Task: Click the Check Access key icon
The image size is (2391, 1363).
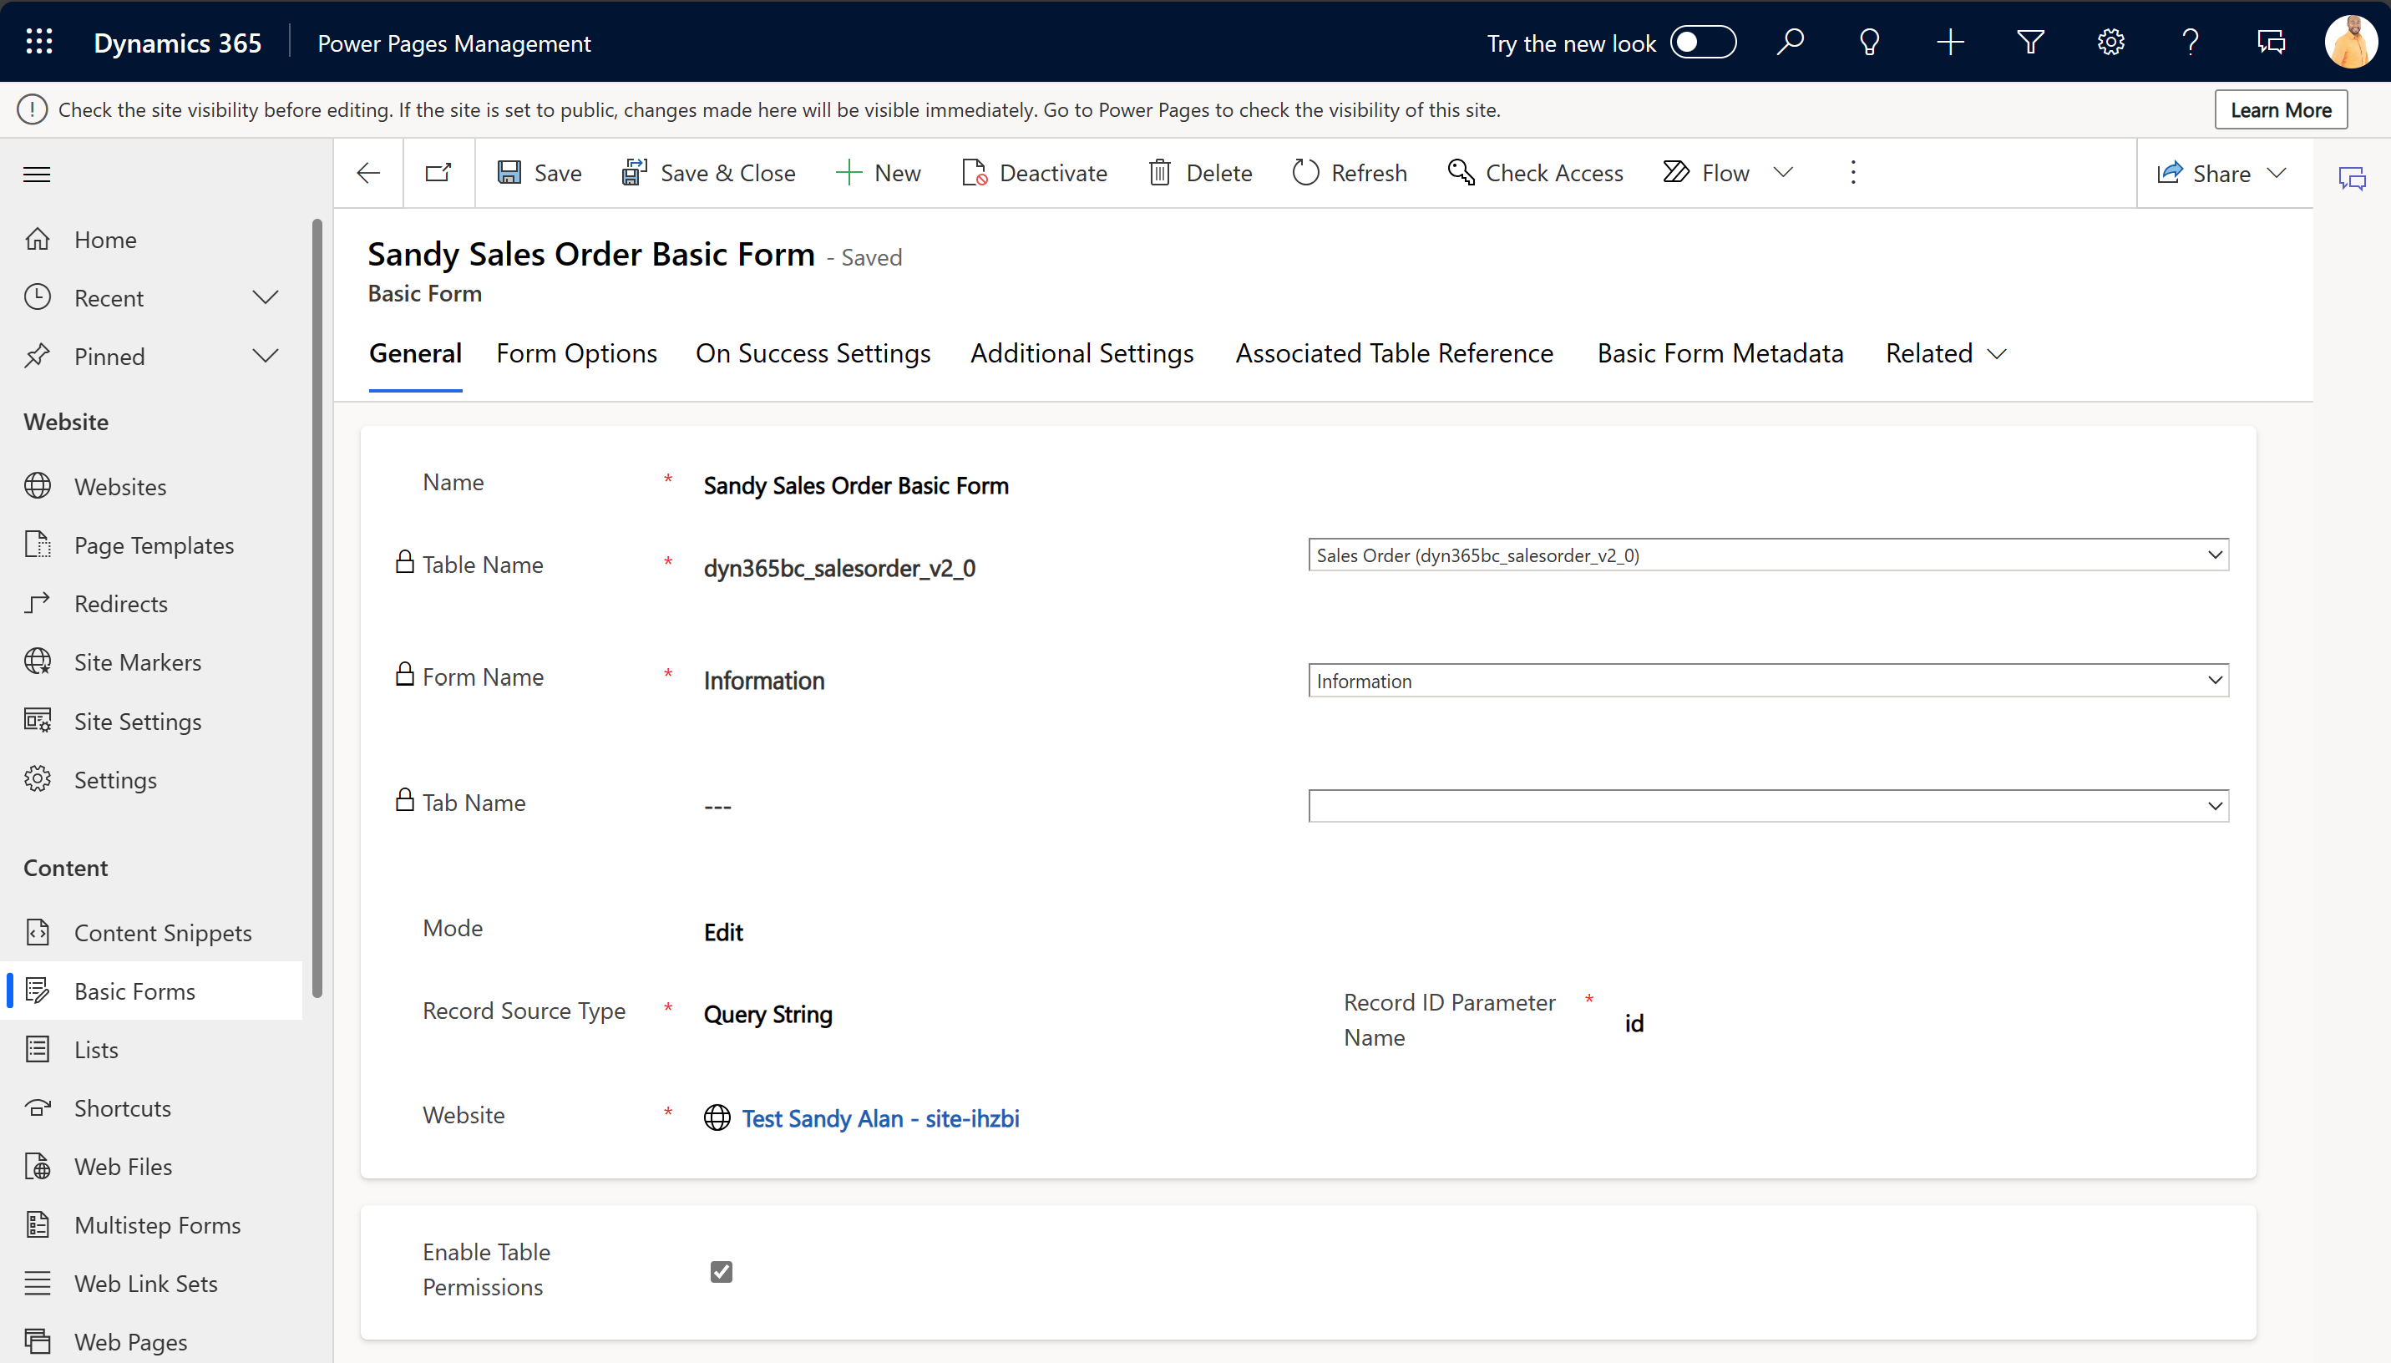Action: click(x=1460, y=172)
